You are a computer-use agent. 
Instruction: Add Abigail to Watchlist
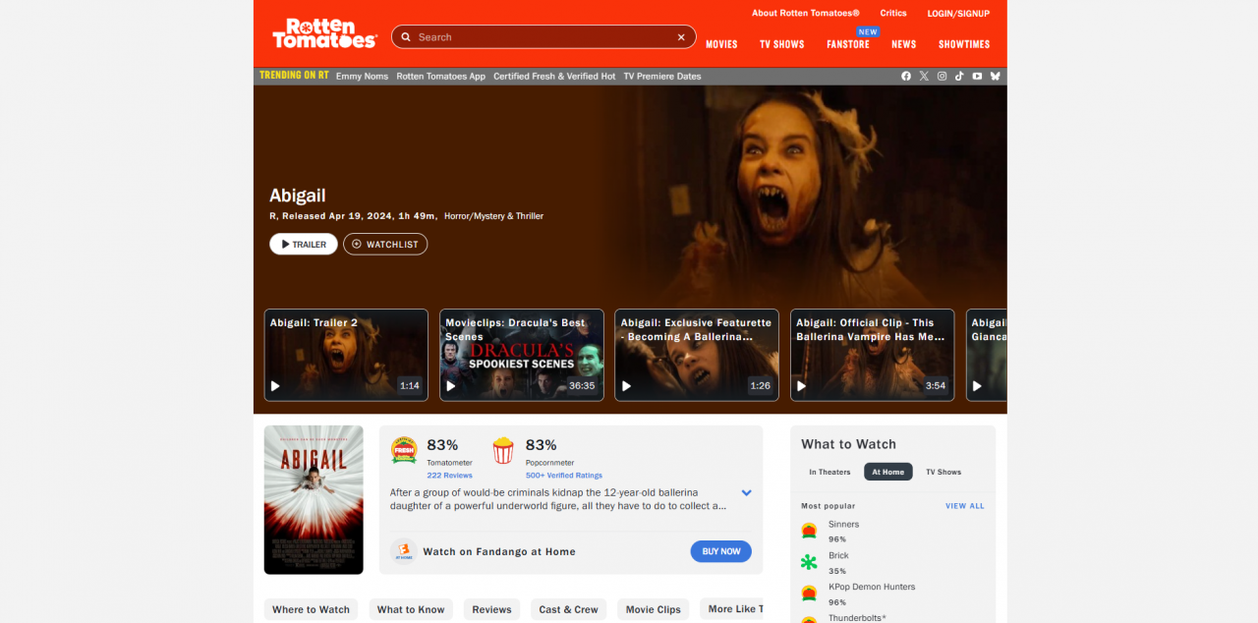point(385,244)
